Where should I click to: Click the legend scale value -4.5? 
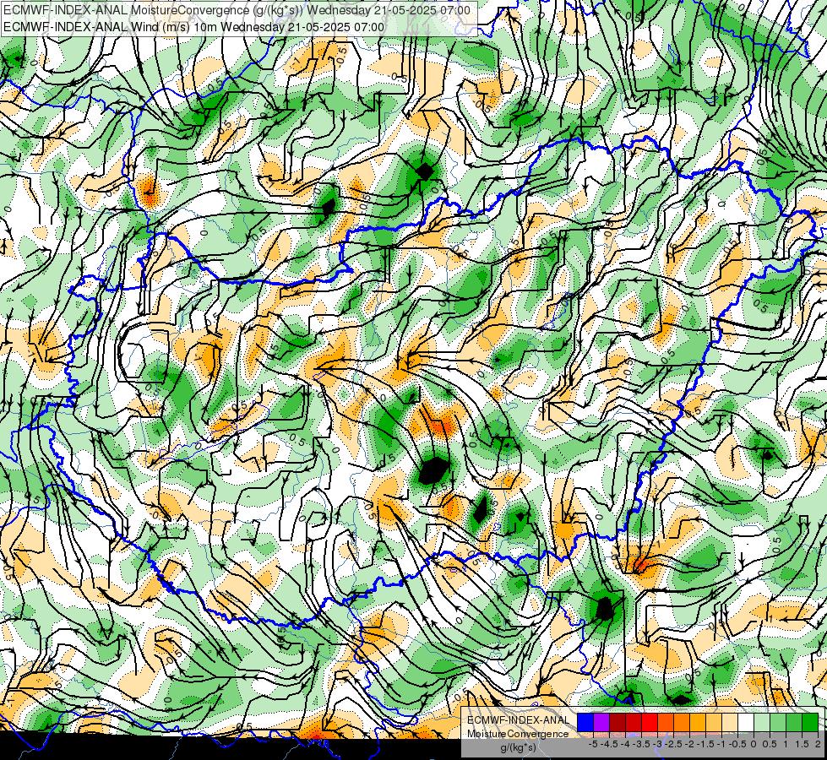tap(609, 744)
